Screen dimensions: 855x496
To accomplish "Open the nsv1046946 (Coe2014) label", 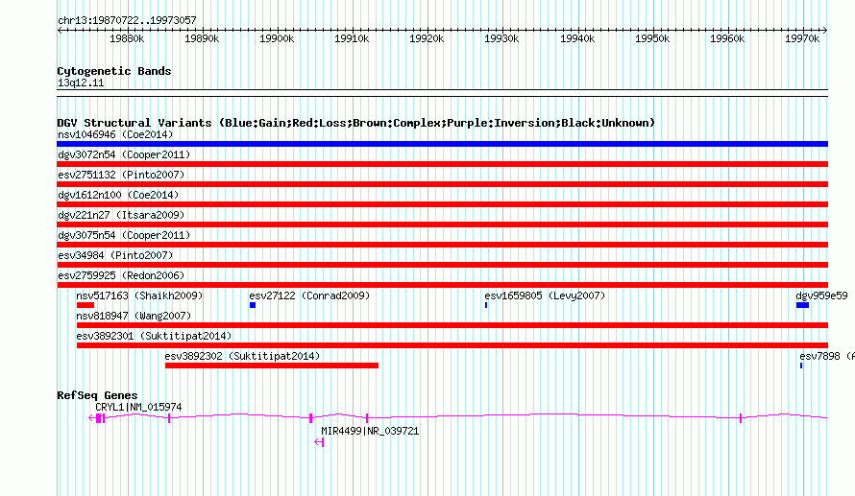I will tap(115, 134).
